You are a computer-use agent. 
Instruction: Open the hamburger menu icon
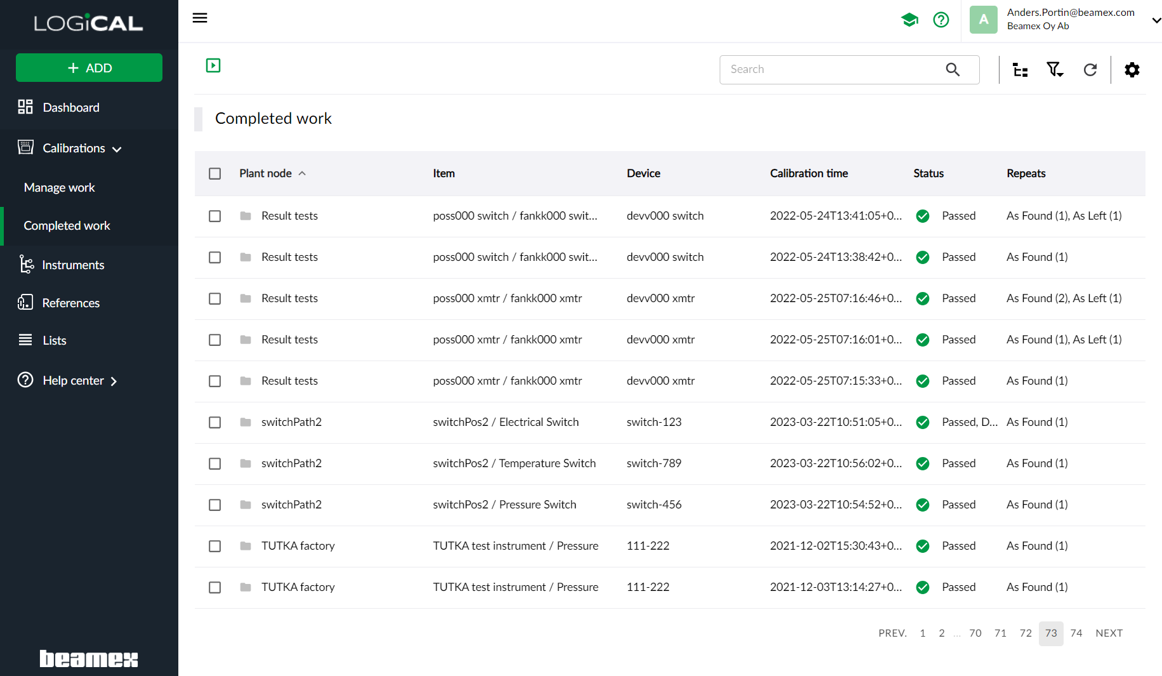coord(200,18)
